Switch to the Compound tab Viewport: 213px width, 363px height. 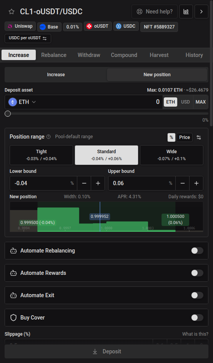click(x=124, y=55)
